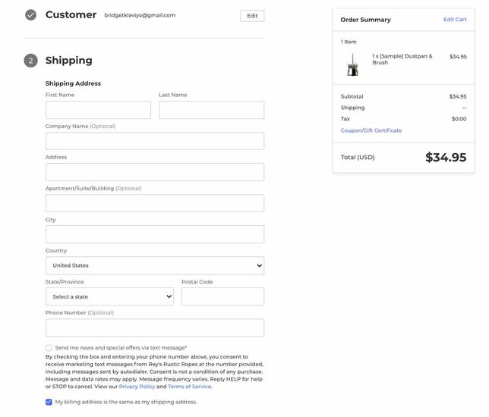Click into the Phone Number field
Screen dimensions: 489x417
pos(155,328)
